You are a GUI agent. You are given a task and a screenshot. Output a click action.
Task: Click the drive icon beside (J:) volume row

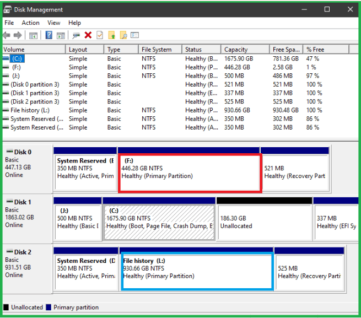[x=6, y=76]
